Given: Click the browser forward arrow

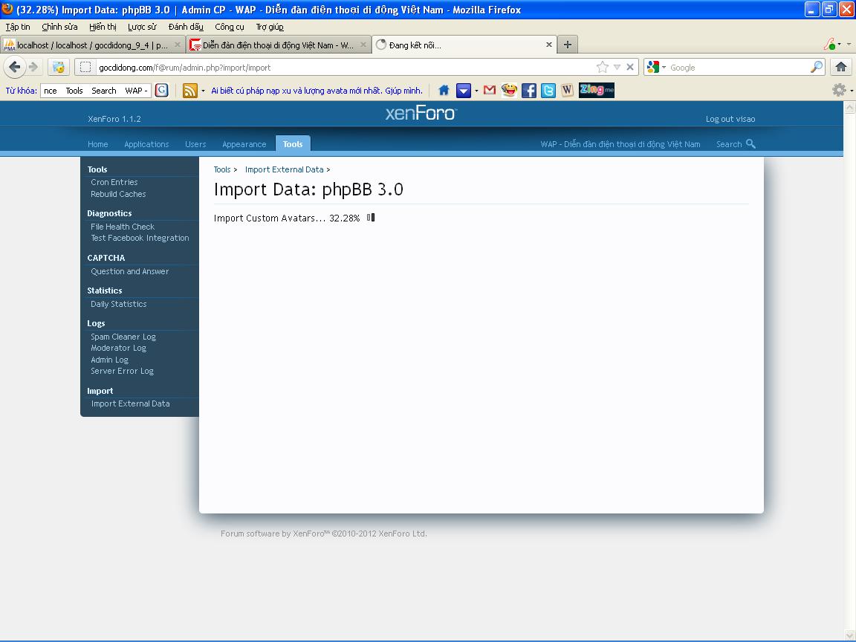Looking at the screenshot, I should tap(34, 67).
